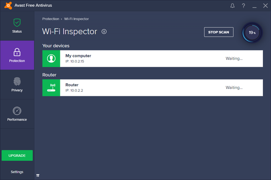Click the IP: 10.0.2.15 text
The image size is (271, 180).
click(75, 61)
